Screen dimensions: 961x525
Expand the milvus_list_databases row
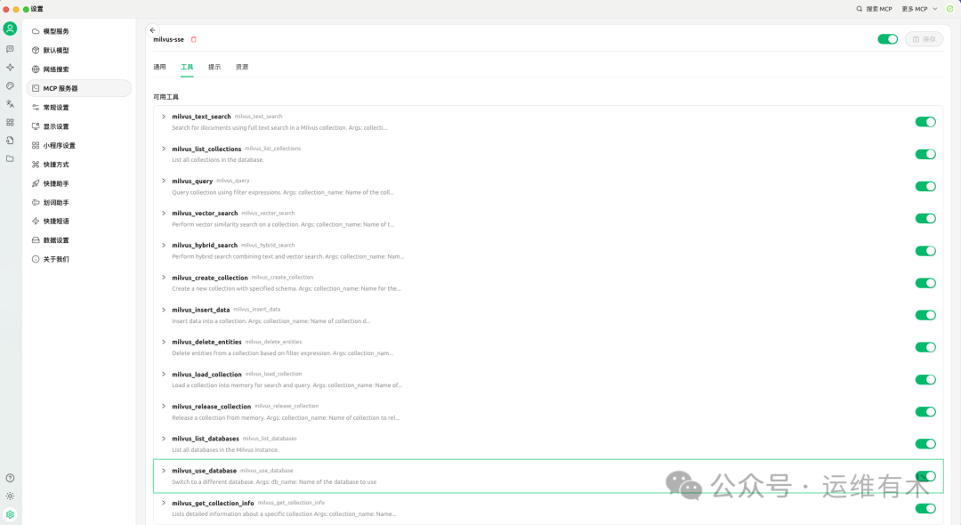(x=164, y=439)
